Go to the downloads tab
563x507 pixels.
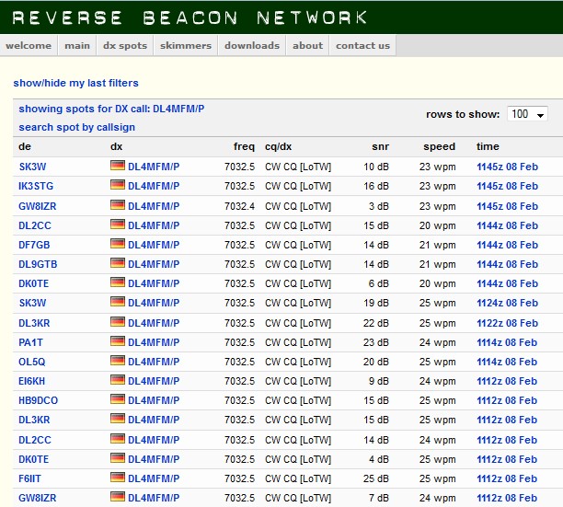[x=251, y=45]
